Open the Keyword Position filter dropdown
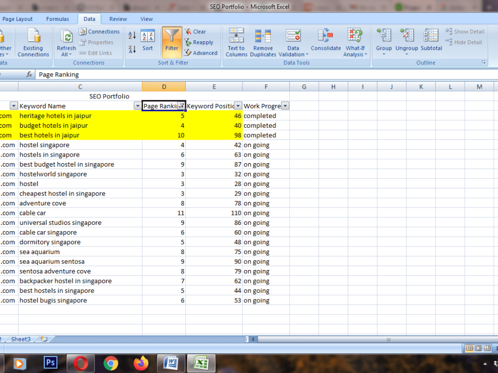The height and width of the screenshot is (373, 498). pyautogui.click(x=238, y=106)
